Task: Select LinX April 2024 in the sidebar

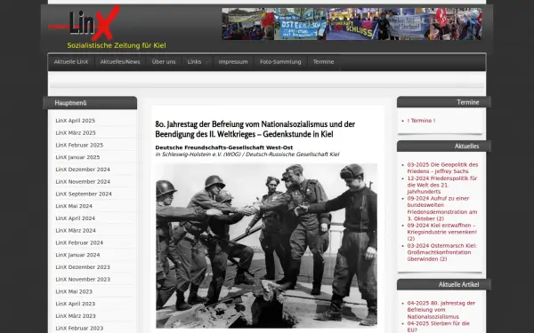Action: point(76,218)
